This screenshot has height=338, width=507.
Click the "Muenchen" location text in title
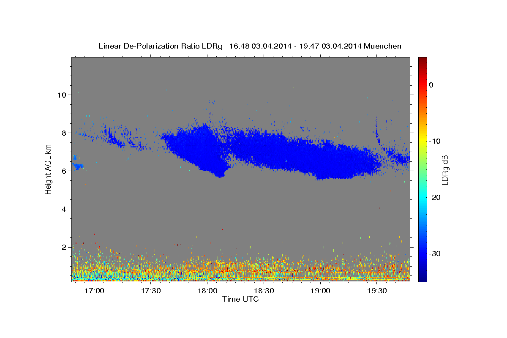pyautogui.click(x=383, y=46)
